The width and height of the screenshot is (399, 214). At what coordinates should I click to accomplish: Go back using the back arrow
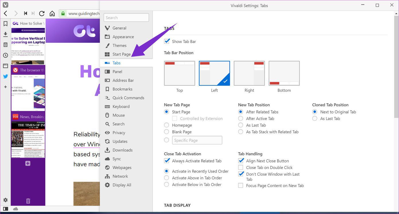(x=5, y=13)
